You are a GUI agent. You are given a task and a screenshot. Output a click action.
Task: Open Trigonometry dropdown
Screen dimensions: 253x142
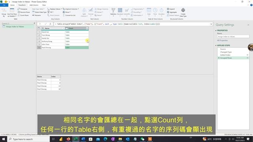pyautogui.click(x=138, y=9)
